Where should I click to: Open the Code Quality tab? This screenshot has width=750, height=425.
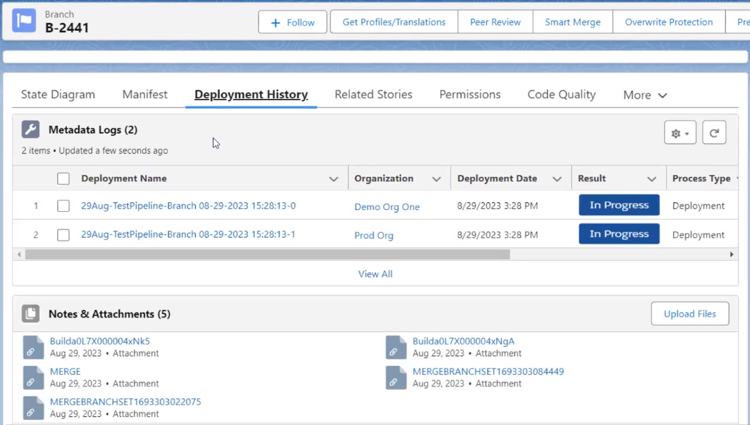tap(561, 94)
